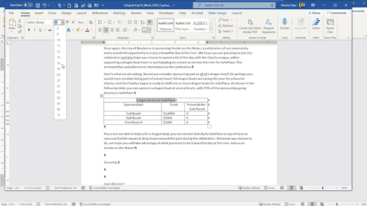Screen dimensions: 367x206
Task: Choose font size 16 from the list
Action: [x=59, y=63]
